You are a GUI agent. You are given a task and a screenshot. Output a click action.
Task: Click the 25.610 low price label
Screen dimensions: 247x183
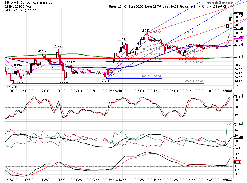[x=12, y=87]
